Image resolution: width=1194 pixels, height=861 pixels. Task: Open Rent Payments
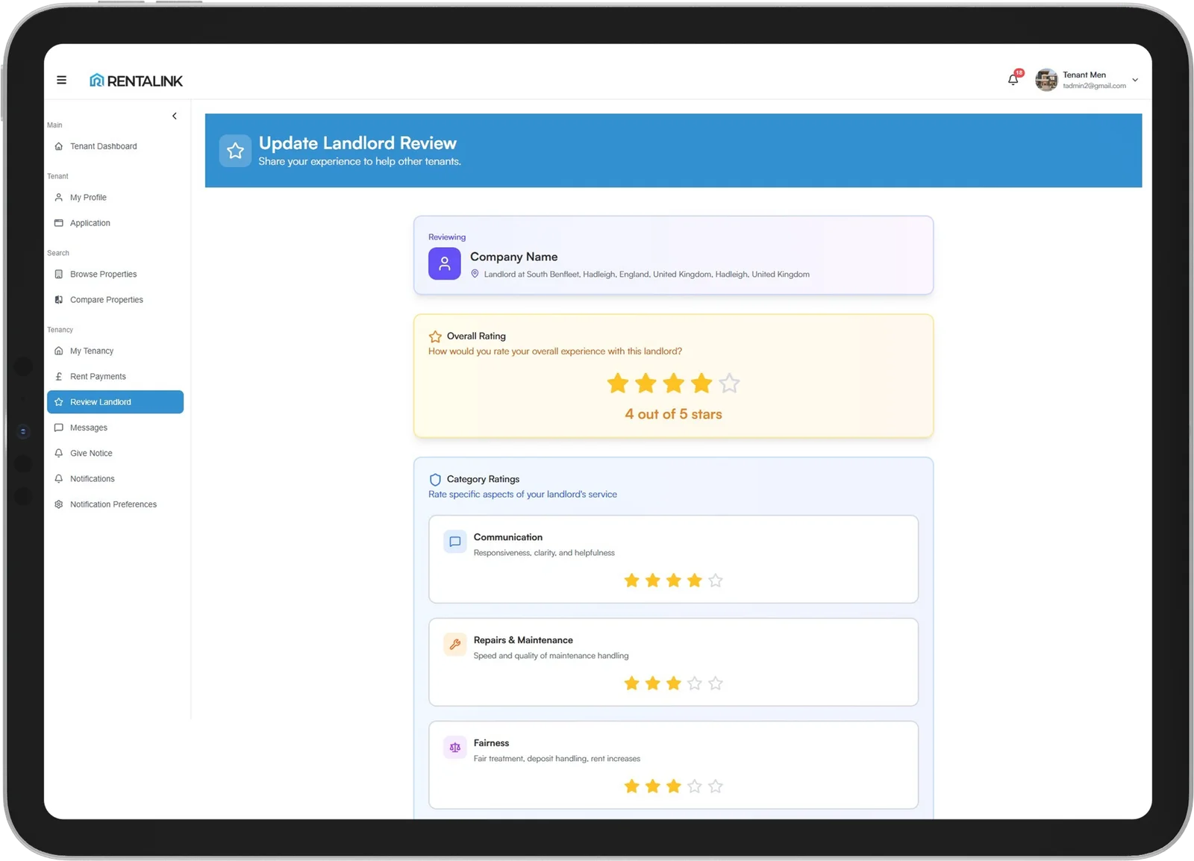pyautogui.click(x=115, y=377)
